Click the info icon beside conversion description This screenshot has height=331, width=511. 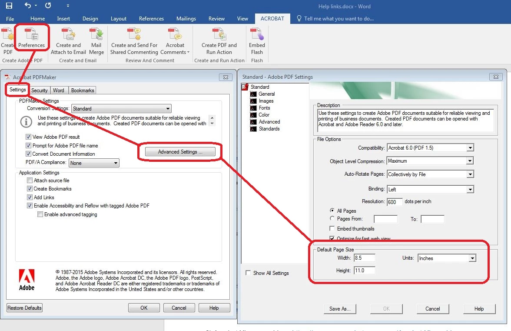[26, 122]
